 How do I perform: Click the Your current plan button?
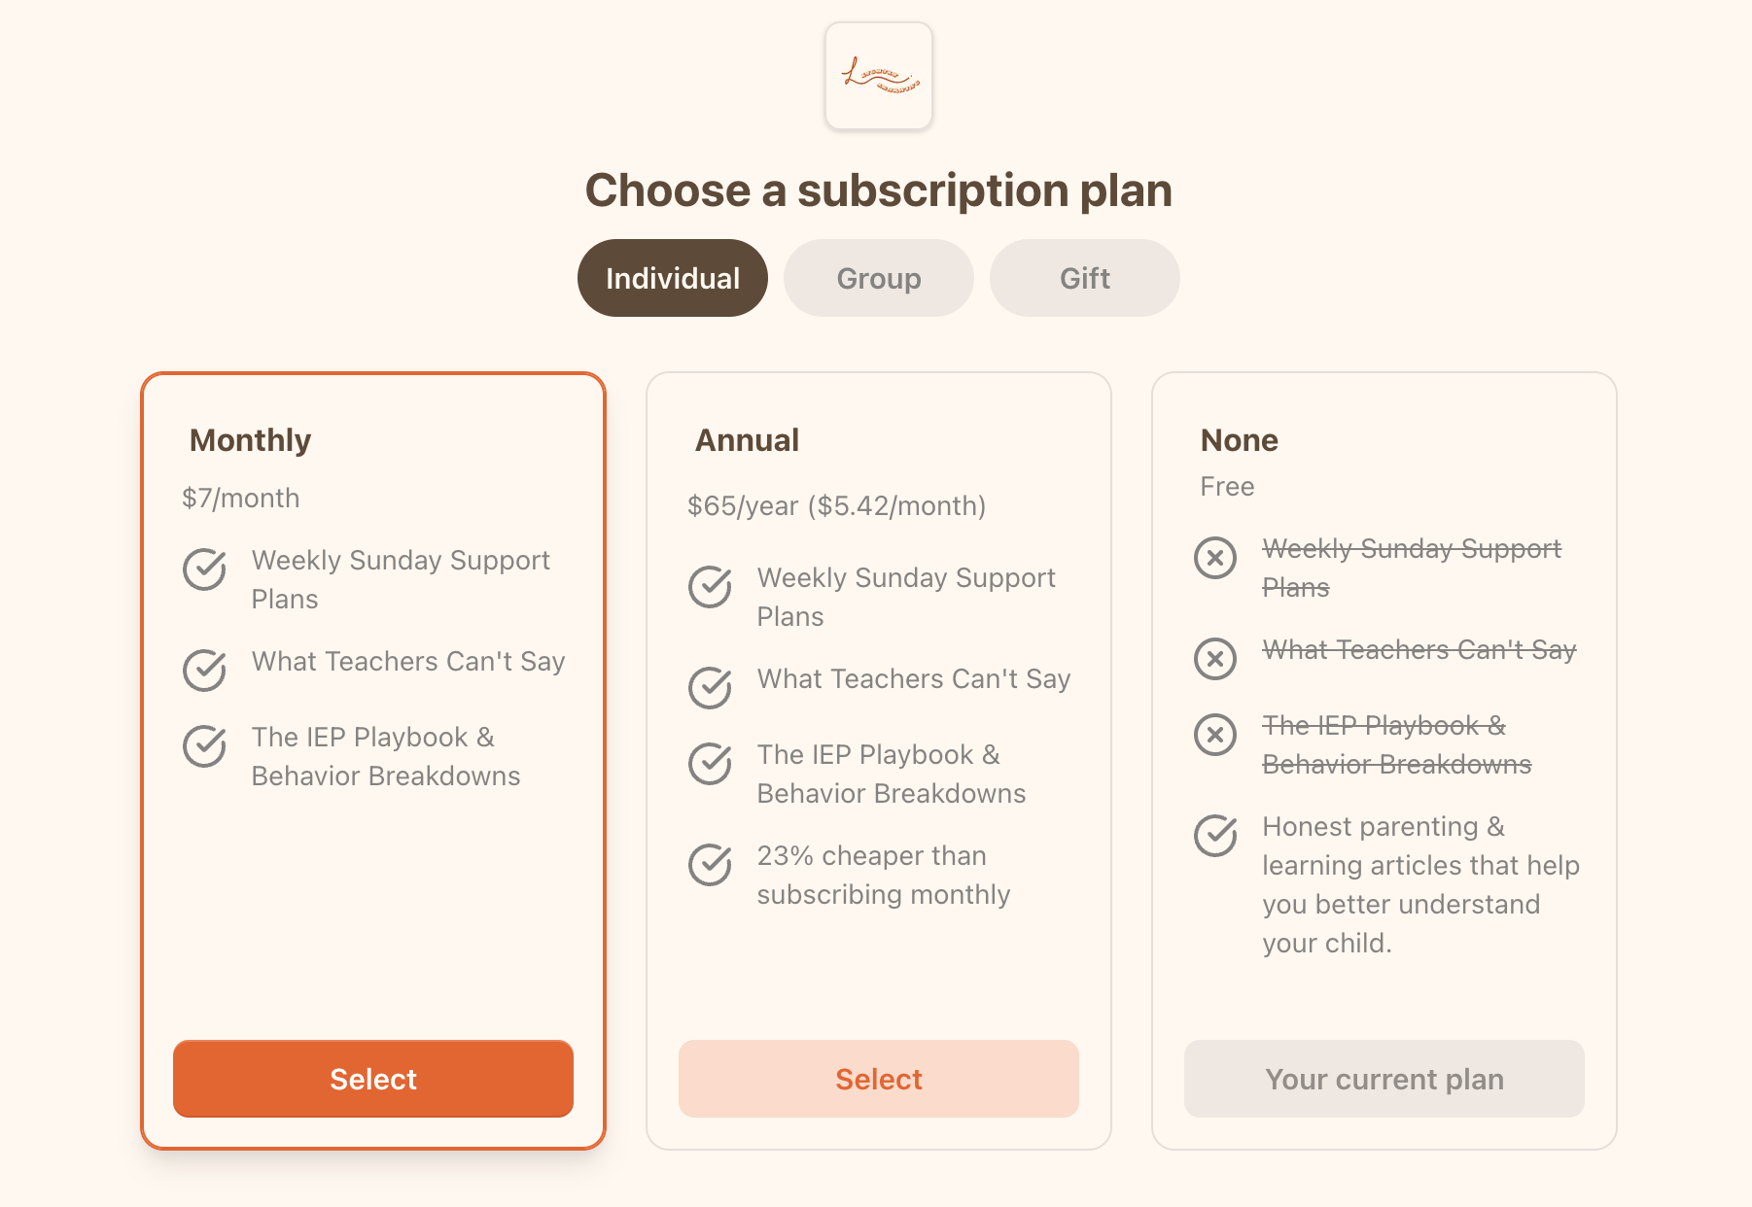[1384, 1079]
